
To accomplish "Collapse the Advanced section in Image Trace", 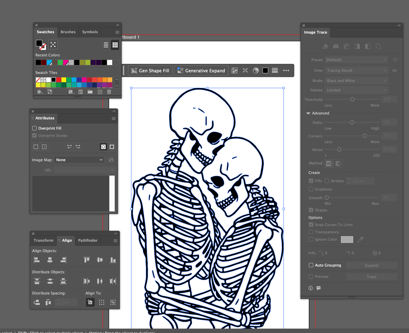I will 308,113.
